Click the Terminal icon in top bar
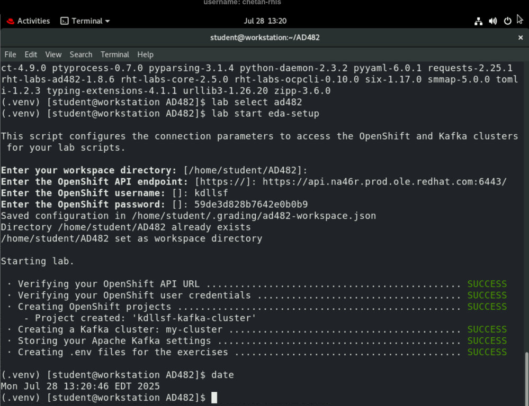The image size is (529, 406). (x=65, y=21)
